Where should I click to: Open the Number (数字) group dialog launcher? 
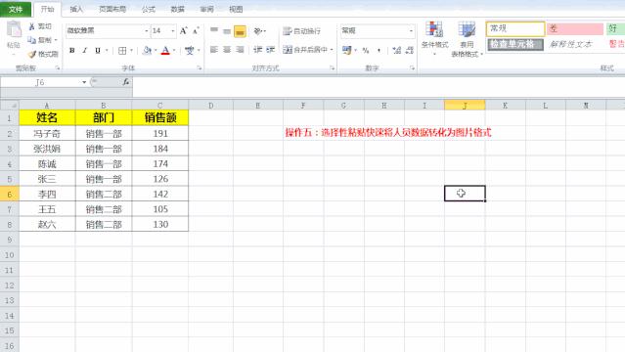[x=412, y=68]
